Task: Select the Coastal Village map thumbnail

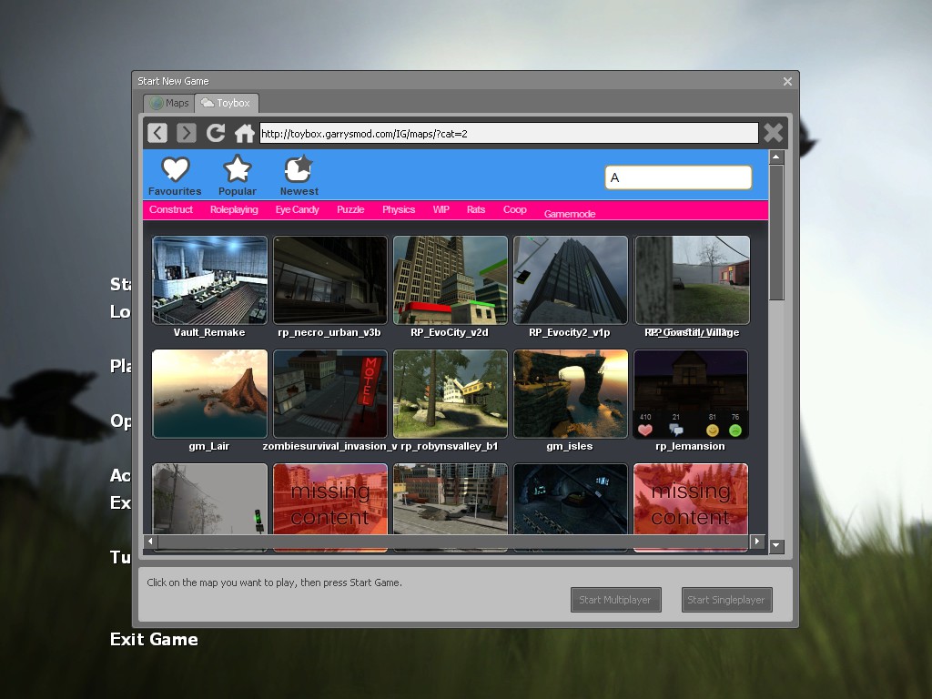Action: tap(692, 280)
